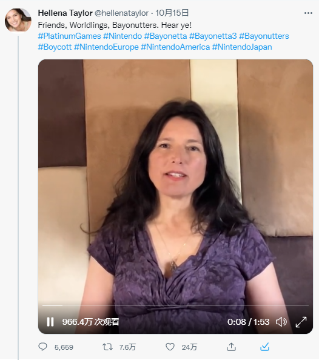
Task: Expand video to fullscreen
Action: (x=301, y=322)
